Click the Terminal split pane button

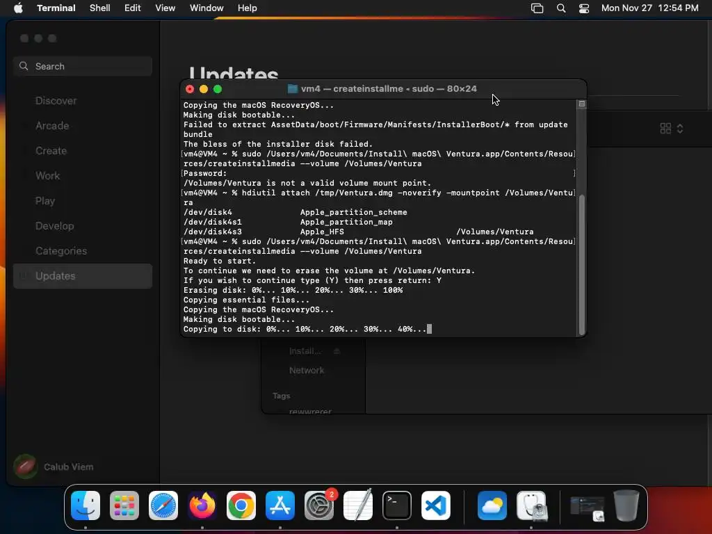tap(582, 104)
